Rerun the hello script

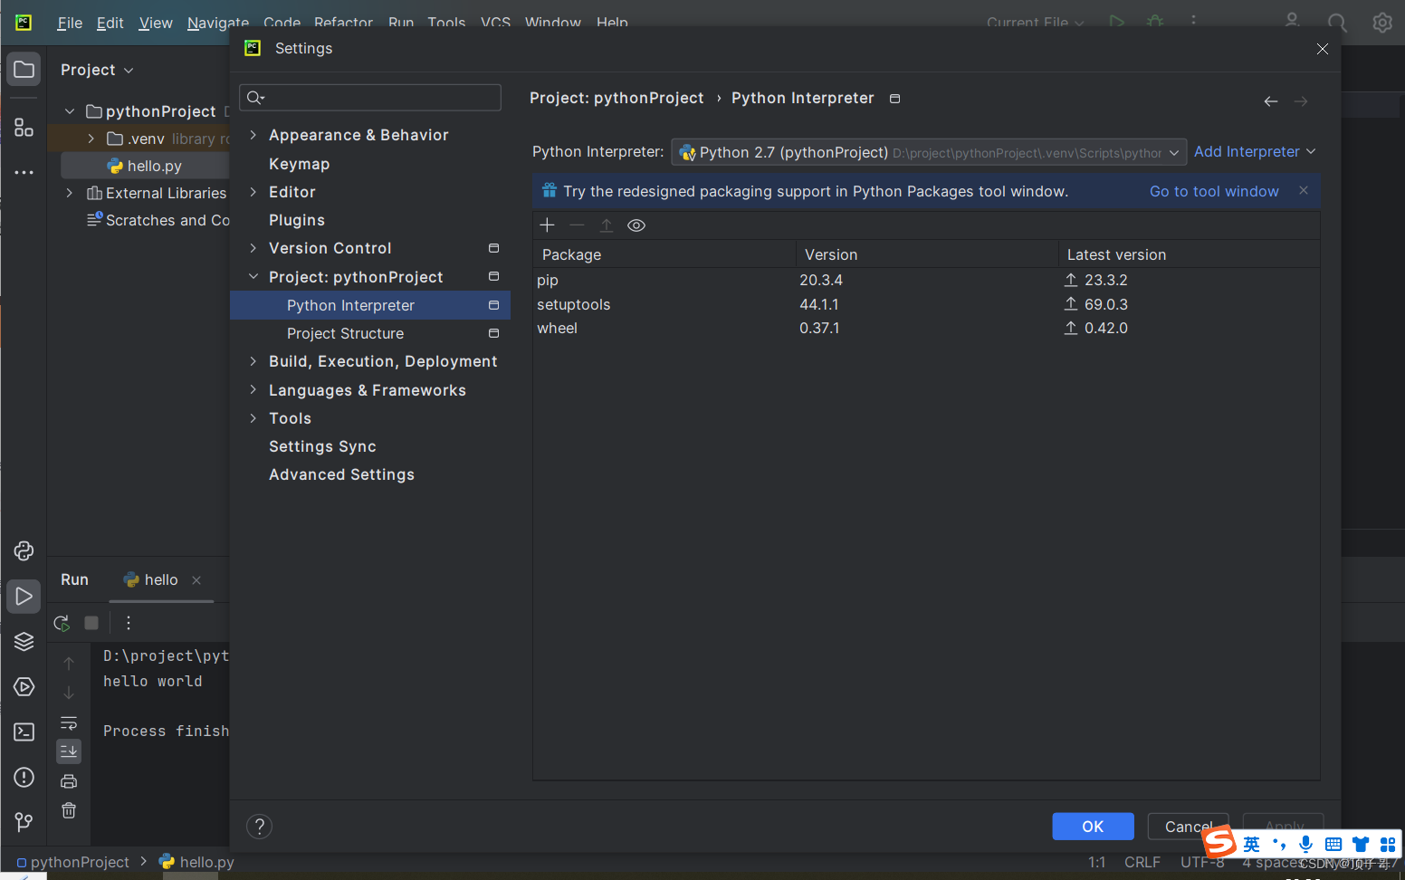(x=62, y=623)
